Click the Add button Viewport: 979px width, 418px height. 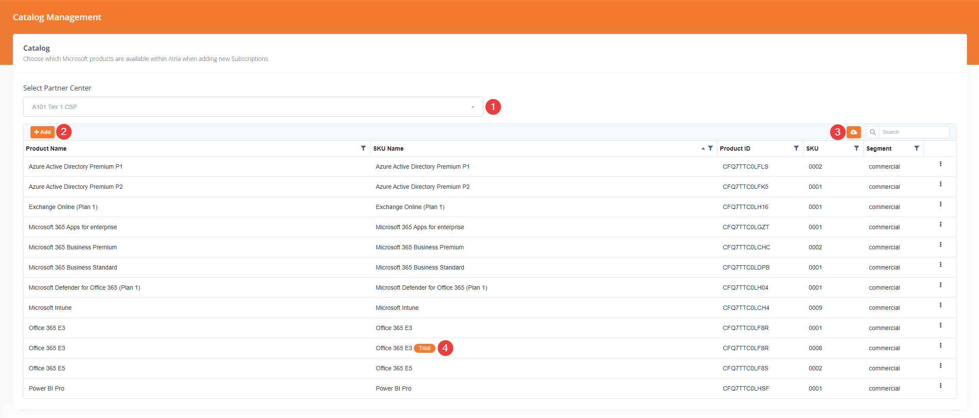[x=42, y=132]
